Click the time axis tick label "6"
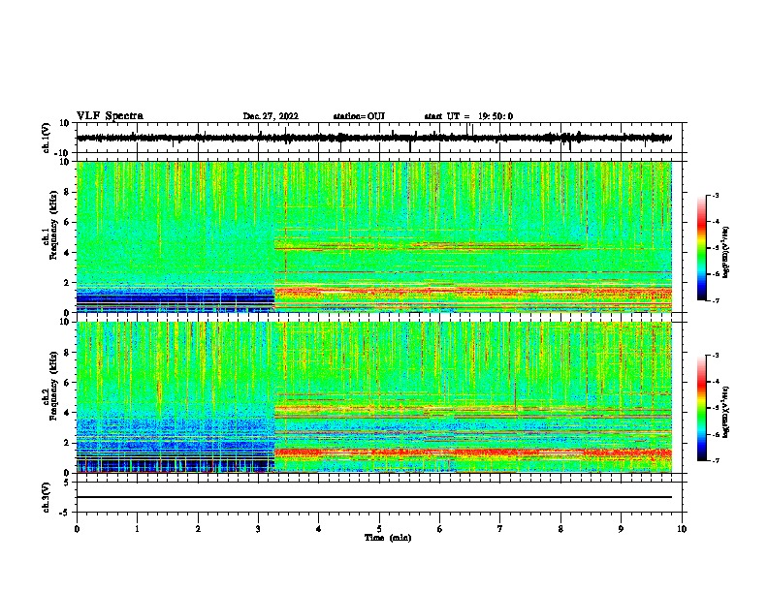This screenshot has width=768, height=593. [x=440, y=529]
